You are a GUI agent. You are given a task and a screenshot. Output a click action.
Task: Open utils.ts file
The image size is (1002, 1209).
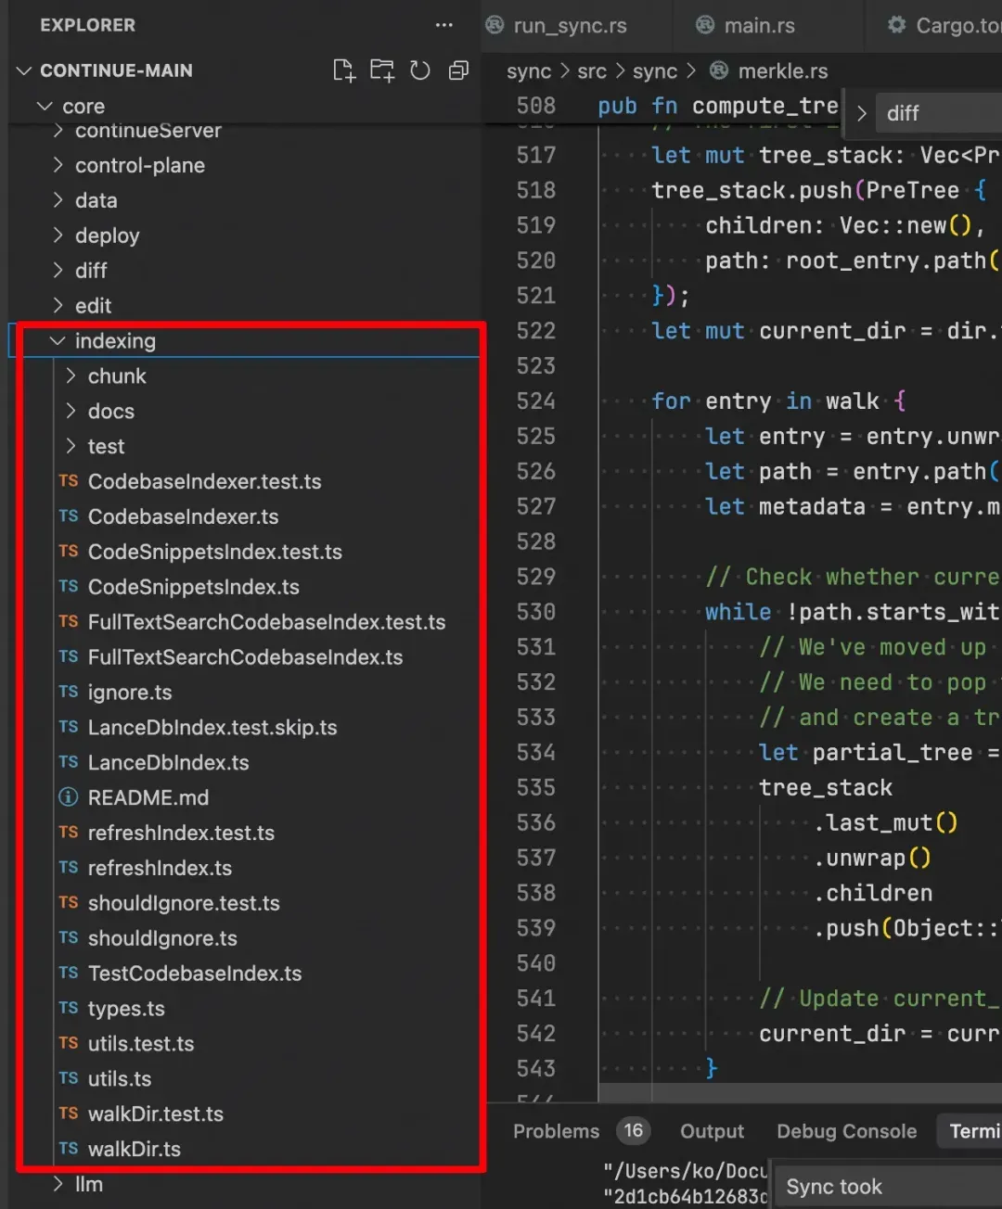pos(120,1079)
